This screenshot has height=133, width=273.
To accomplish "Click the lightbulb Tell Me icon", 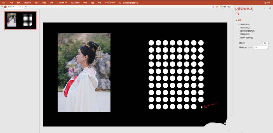I will pyautogui.click(x=120, y=2).
